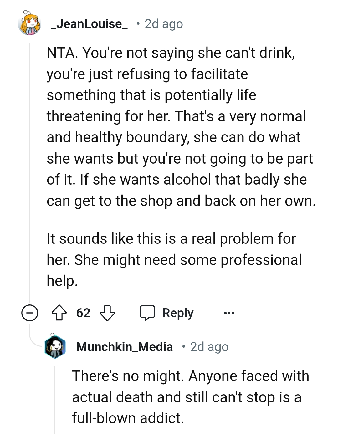Open Munchkin_Media's profile

124,347
